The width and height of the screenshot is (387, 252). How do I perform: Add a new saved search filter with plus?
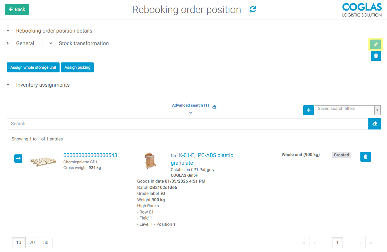pos(308,110)
